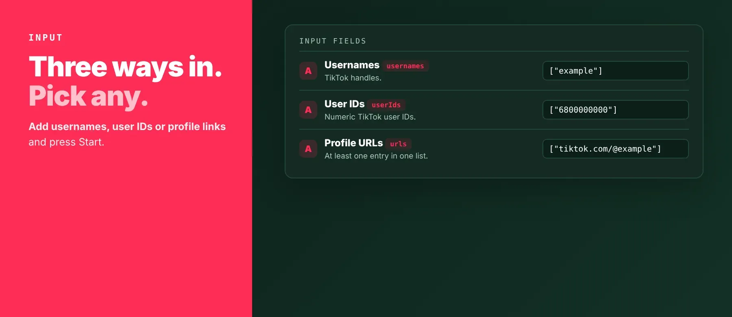Click the type icon beside Profile URLs

(308, 149)
